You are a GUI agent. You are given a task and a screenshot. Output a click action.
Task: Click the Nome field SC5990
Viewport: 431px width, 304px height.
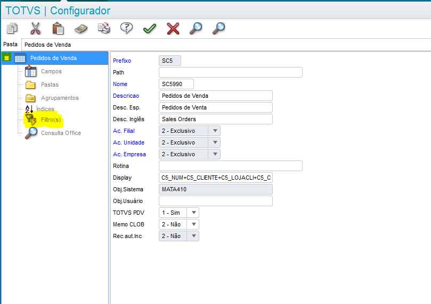[x=176, y=84]
